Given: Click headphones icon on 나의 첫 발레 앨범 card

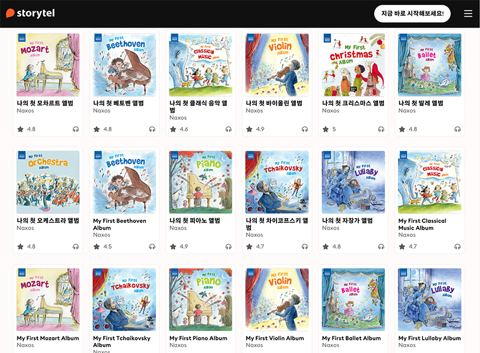Looking at the screenshot, I should [x=457, y=129].
